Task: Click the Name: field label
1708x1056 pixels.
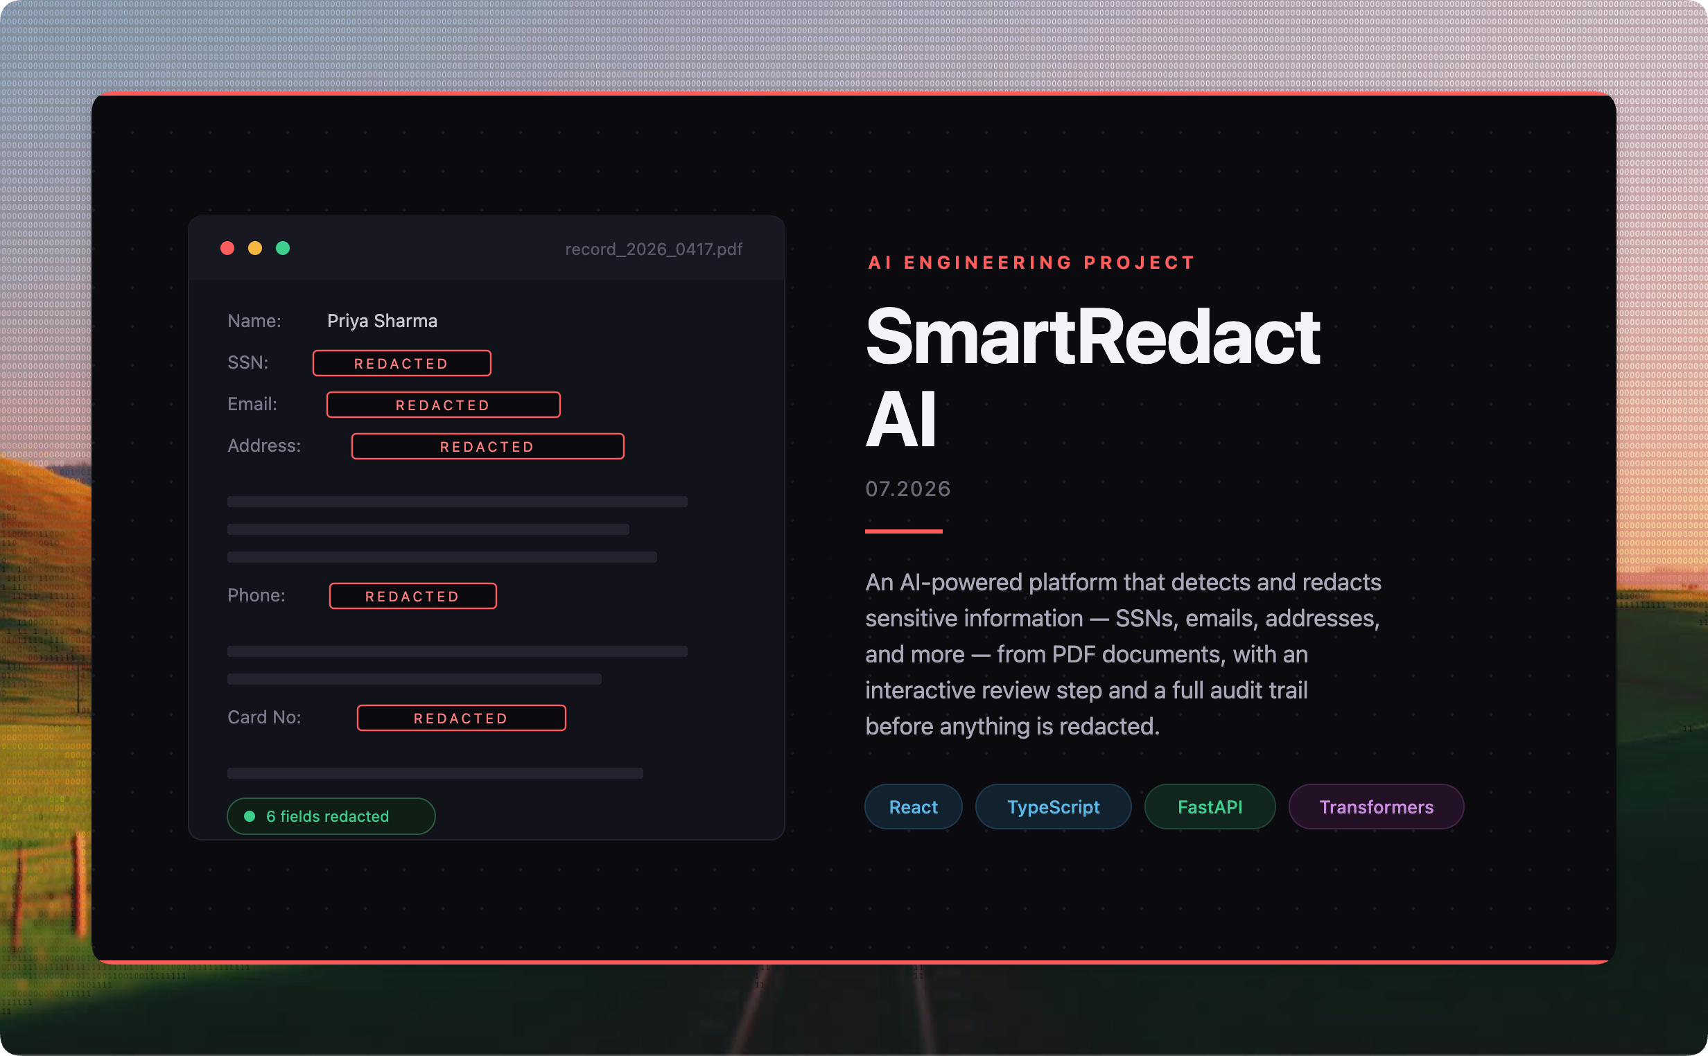Action: [x=254, y=321]
